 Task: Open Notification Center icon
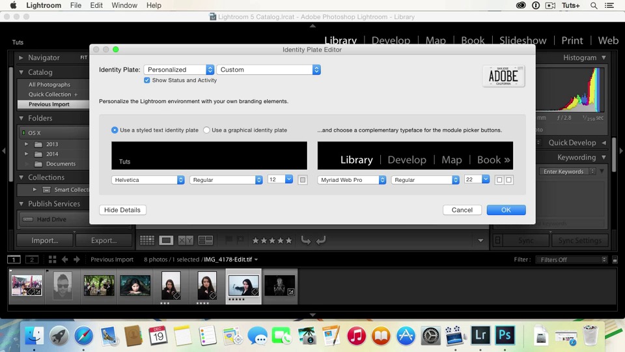[x=609, y=6]
